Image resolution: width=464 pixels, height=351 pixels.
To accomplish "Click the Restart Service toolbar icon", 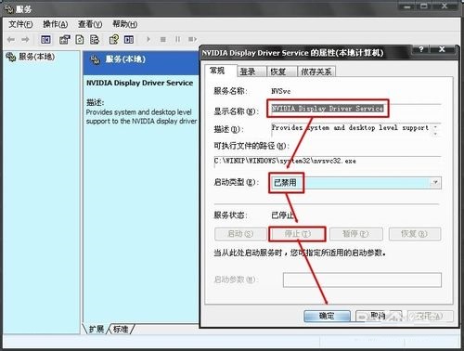I will tap(192, 39).
